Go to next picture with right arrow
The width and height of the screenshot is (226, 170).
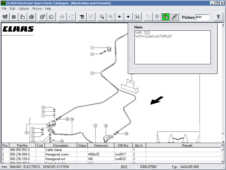pos(128,17)
